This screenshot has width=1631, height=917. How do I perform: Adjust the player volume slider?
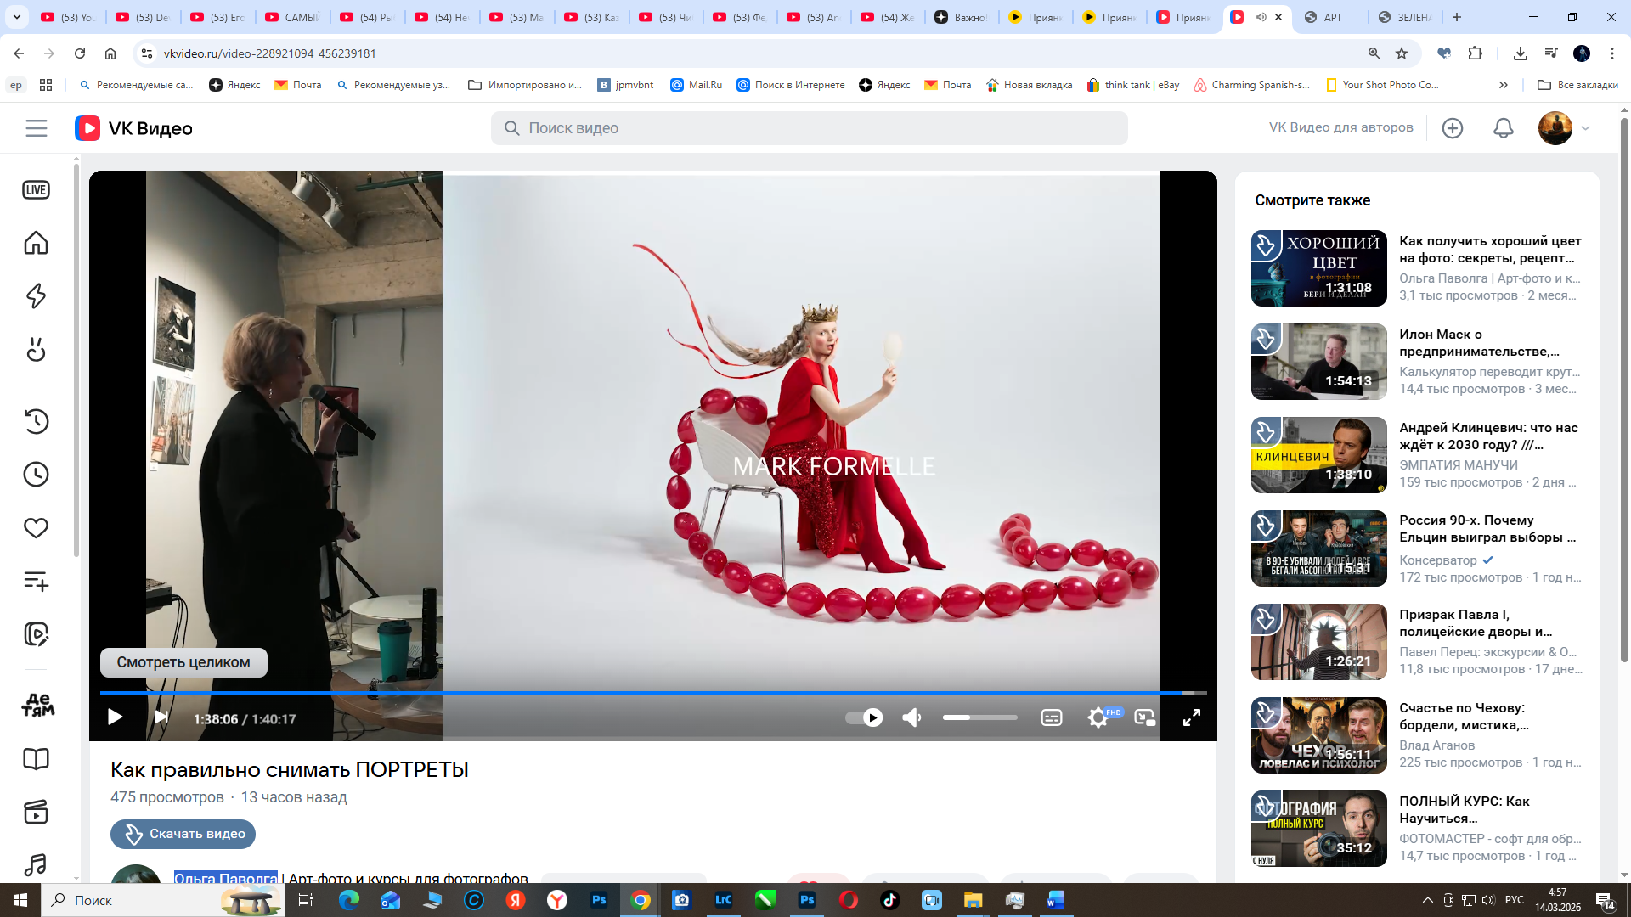pos(979,718)
